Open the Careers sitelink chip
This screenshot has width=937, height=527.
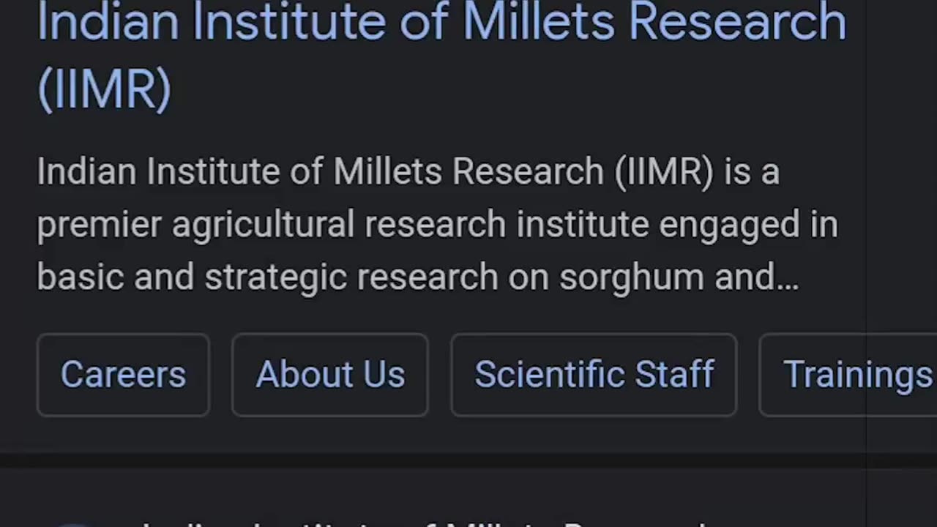(123, 375)
